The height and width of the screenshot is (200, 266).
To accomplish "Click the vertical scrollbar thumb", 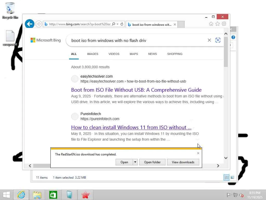I will (226, 52).
